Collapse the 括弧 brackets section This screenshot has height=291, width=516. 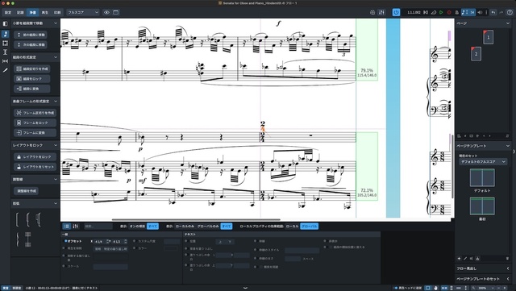click(x=56, y=203)
